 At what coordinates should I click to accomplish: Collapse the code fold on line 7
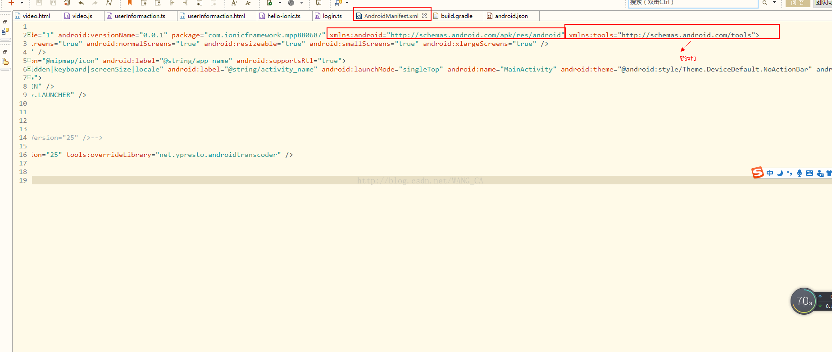tap(29, 77)
